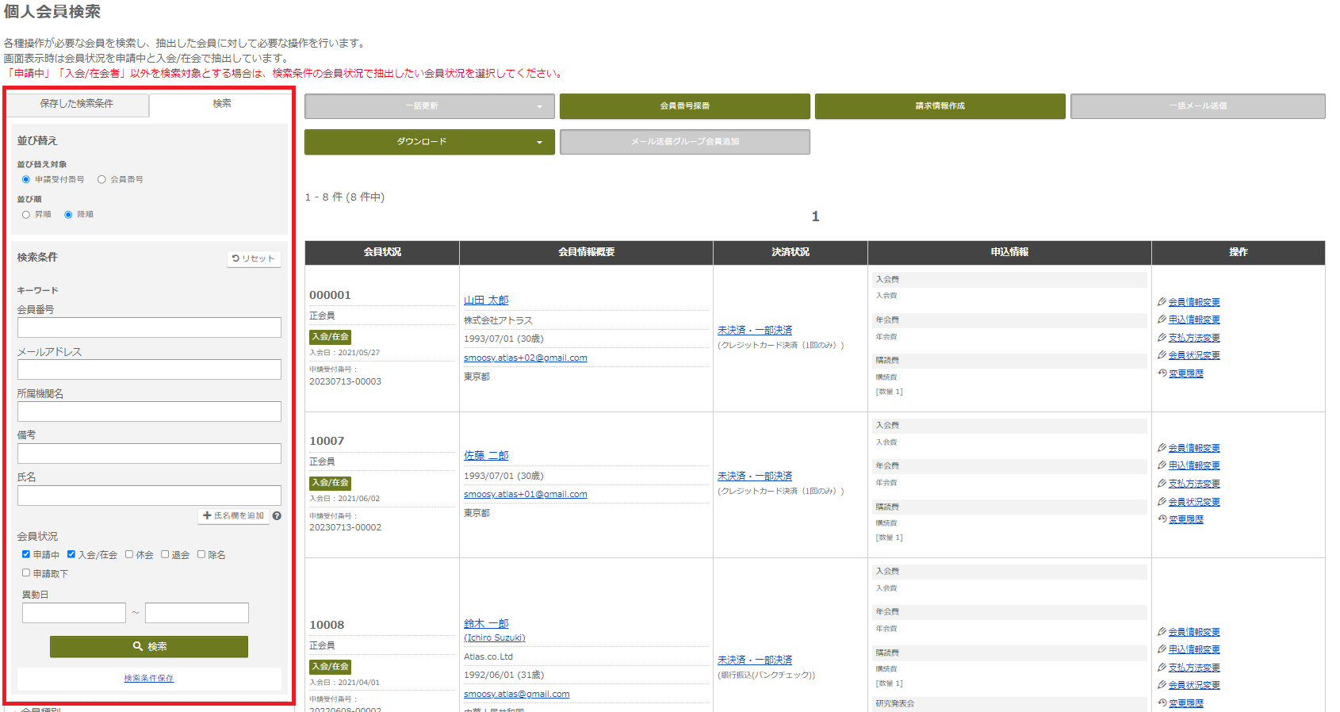Open member 佐藤 二郎 name link

click(x=486, y=456)
